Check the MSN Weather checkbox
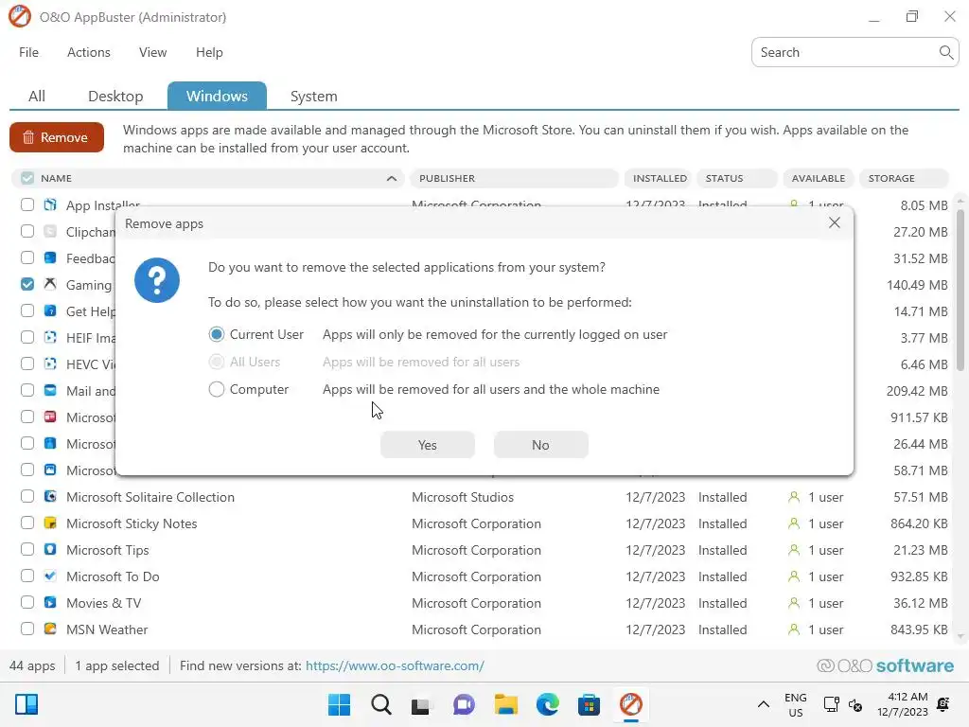969x727 pixels. 27,629
